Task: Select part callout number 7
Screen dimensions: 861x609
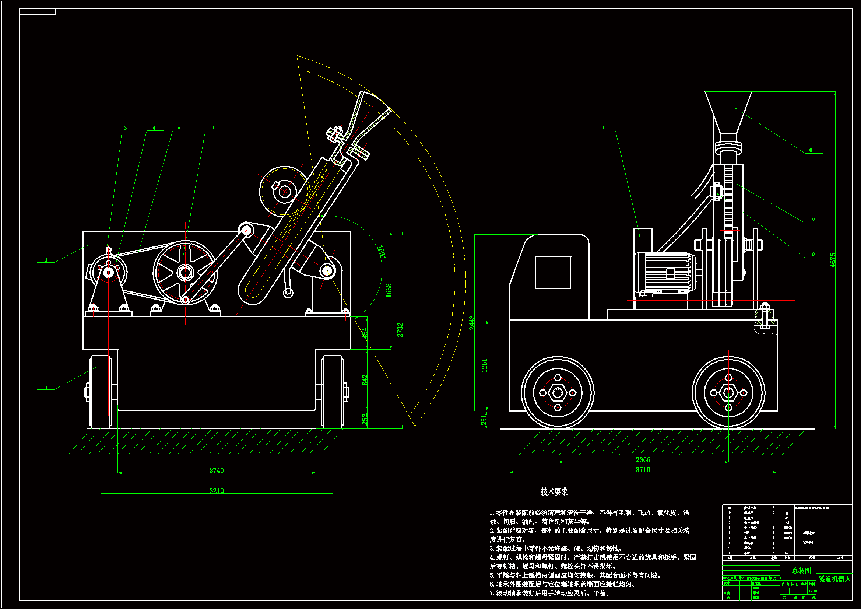Action: [603, 128]
